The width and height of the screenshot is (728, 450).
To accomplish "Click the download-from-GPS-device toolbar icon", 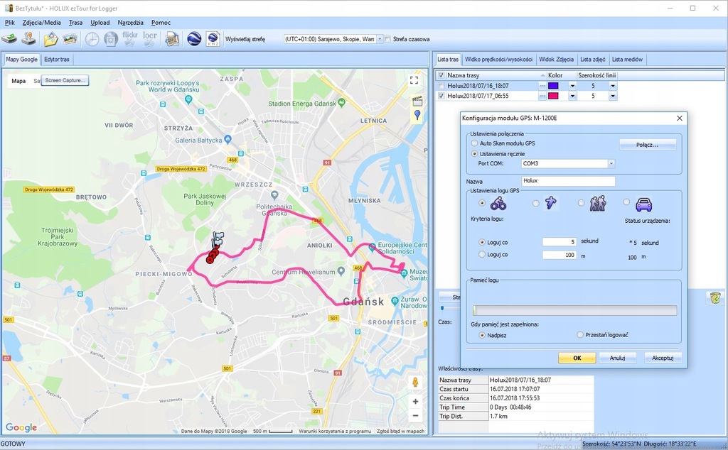I will tap(9, 39).
